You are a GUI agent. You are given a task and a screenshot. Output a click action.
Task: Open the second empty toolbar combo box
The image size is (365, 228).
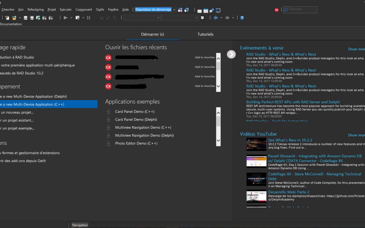point(180,18)
